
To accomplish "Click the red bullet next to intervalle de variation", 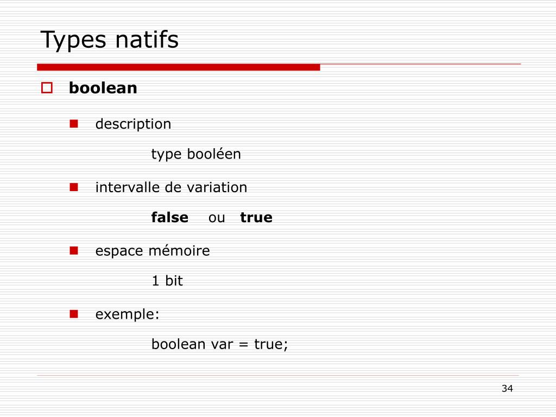I will tap(74, 187).
